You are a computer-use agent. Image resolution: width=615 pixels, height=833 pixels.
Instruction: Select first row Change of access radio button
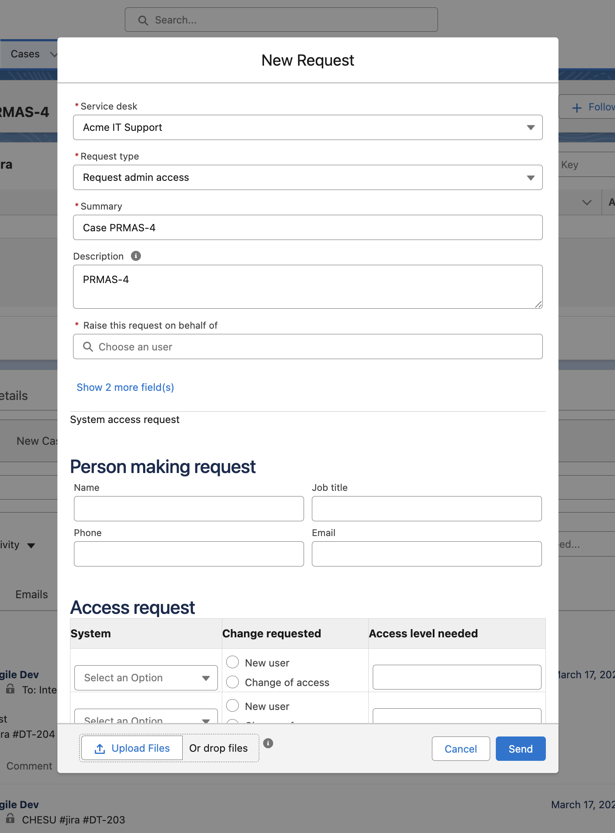click(x=233, y=682)
